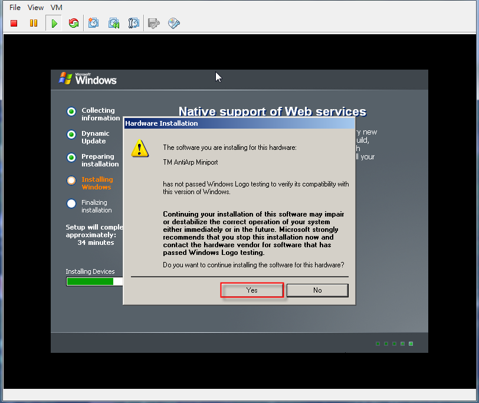Open the File menu

pyautogui.click(x=15, y=7)
